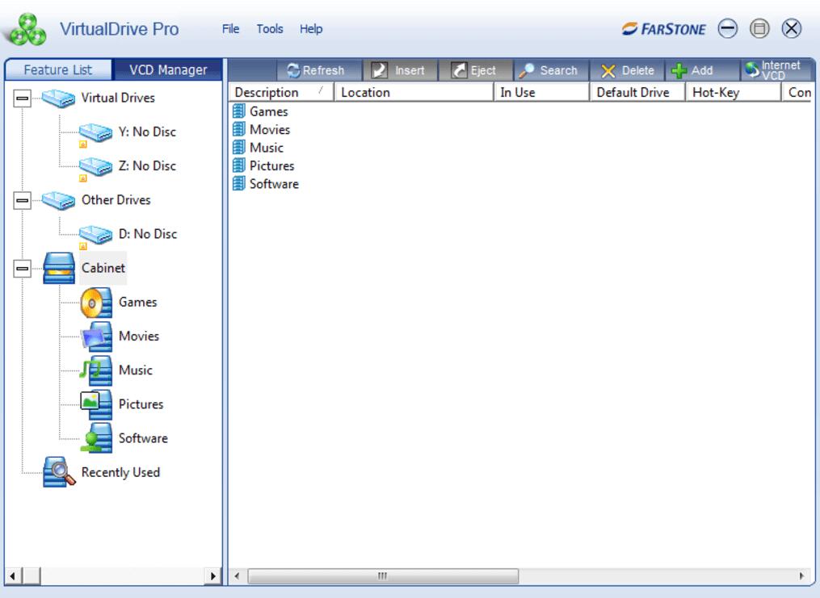Viewport: 820px width, 598px height.
Task: Sort by the Hot-Key column header
Action: tap(733, 93)
